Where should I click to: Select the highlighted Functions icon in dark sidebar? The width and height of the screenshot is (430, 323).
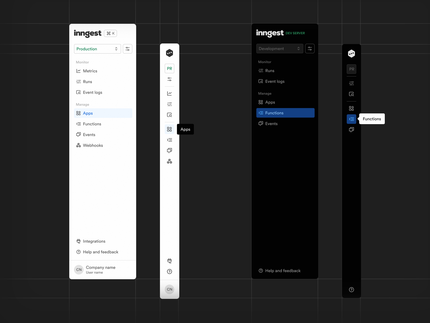tap(351, 119)
